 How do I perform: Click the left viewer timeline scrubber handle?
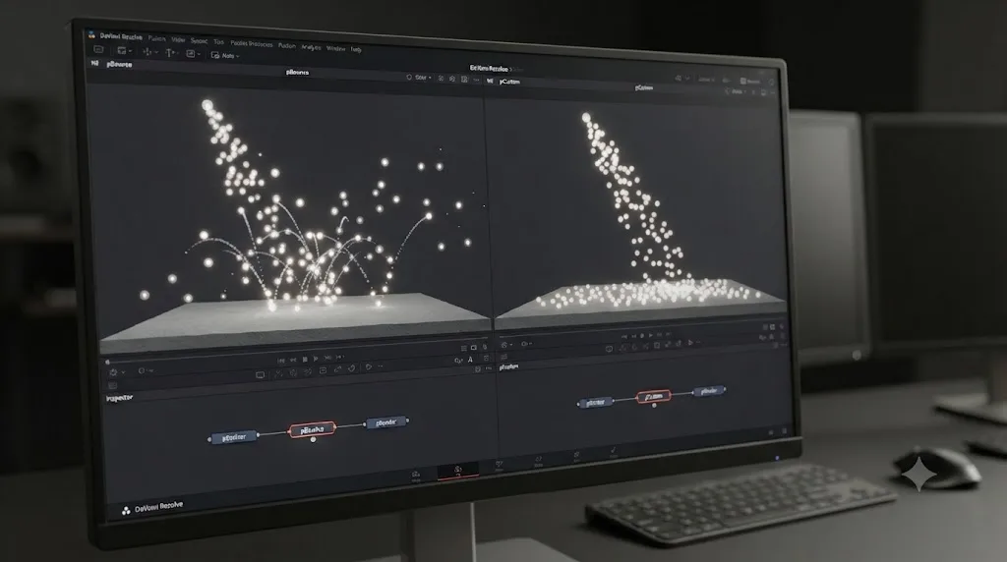(107, 362)
